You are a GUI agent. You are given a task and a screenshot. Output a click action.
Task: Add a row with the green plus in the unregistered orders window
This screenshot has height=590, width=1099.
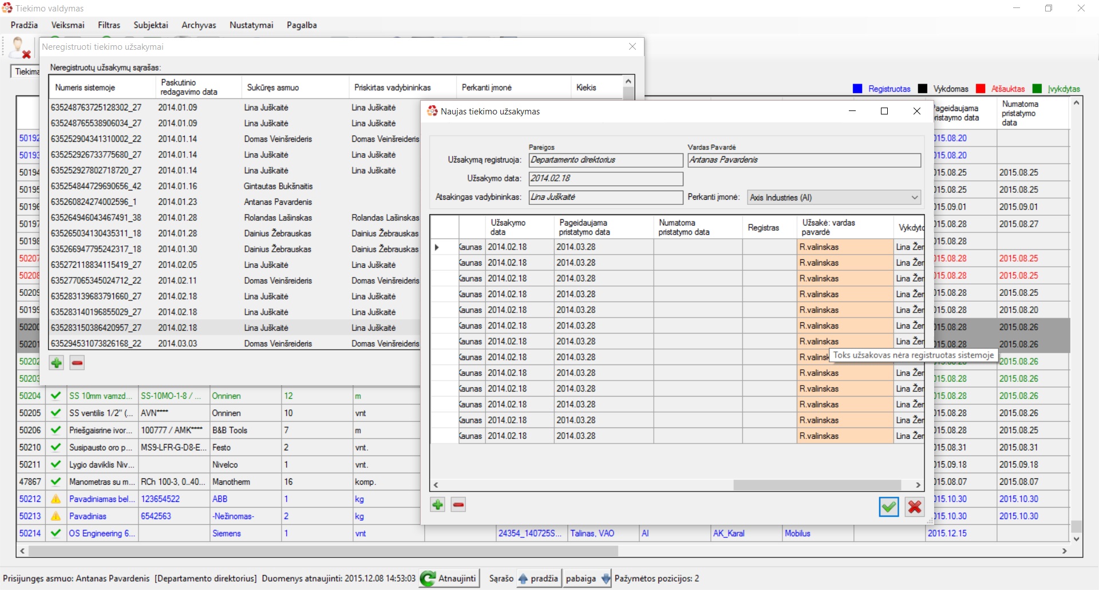pyautogui.click(x=56, y=363)
